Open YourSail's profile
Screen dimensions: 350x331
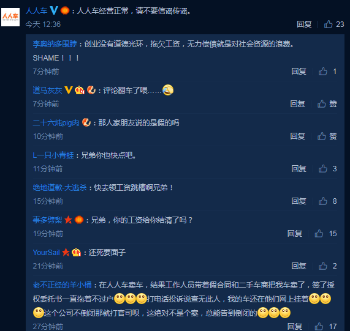coord(46,252)
